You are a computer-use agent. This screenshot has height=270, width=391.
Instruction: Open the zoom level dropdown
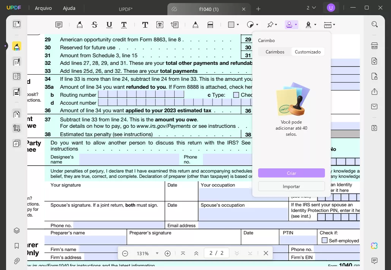point(157,253)
